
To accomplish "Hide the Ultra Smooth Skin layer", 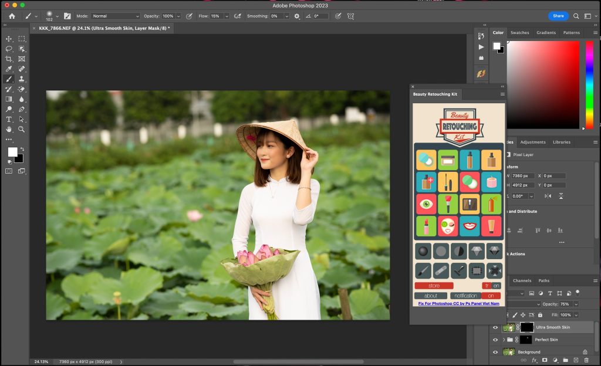I will pyautogui.click(x=495, y=327).
